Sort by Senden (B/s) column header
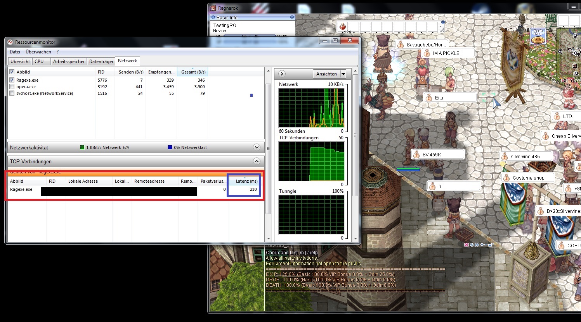The width and height of the screenshot is (581, 322). [130, 72]
